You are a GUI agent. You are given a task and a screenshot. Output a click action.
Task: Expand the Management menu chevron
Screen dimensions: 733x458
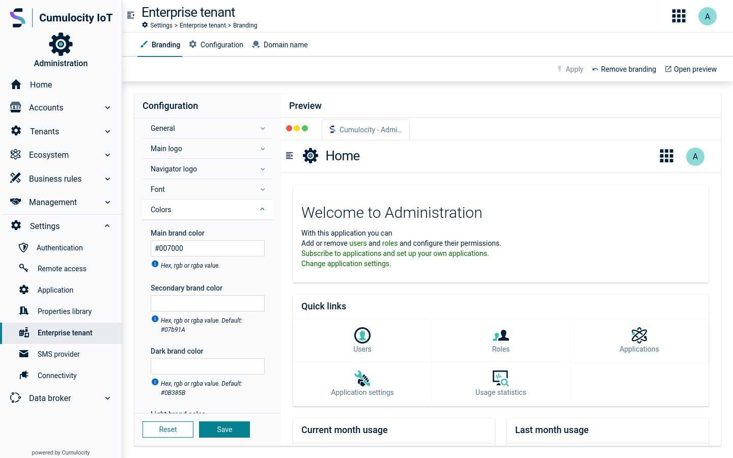pyautogui.click(x=107, y=203)
